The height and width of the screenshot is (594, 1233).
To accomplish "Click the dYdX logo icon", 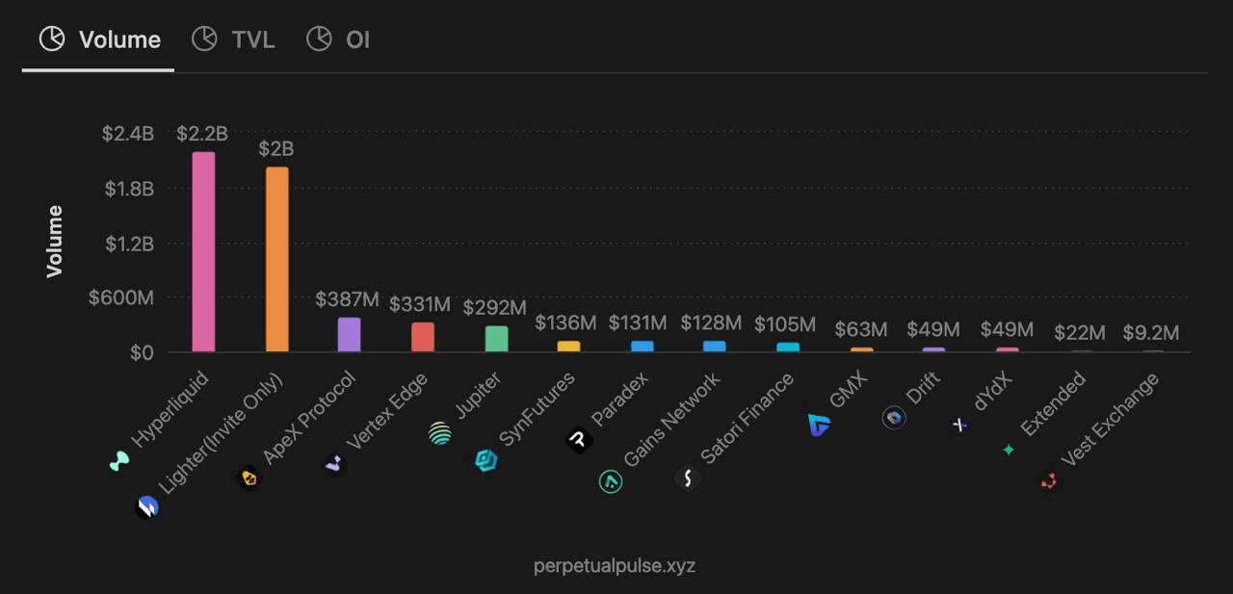I will point(959,424).
